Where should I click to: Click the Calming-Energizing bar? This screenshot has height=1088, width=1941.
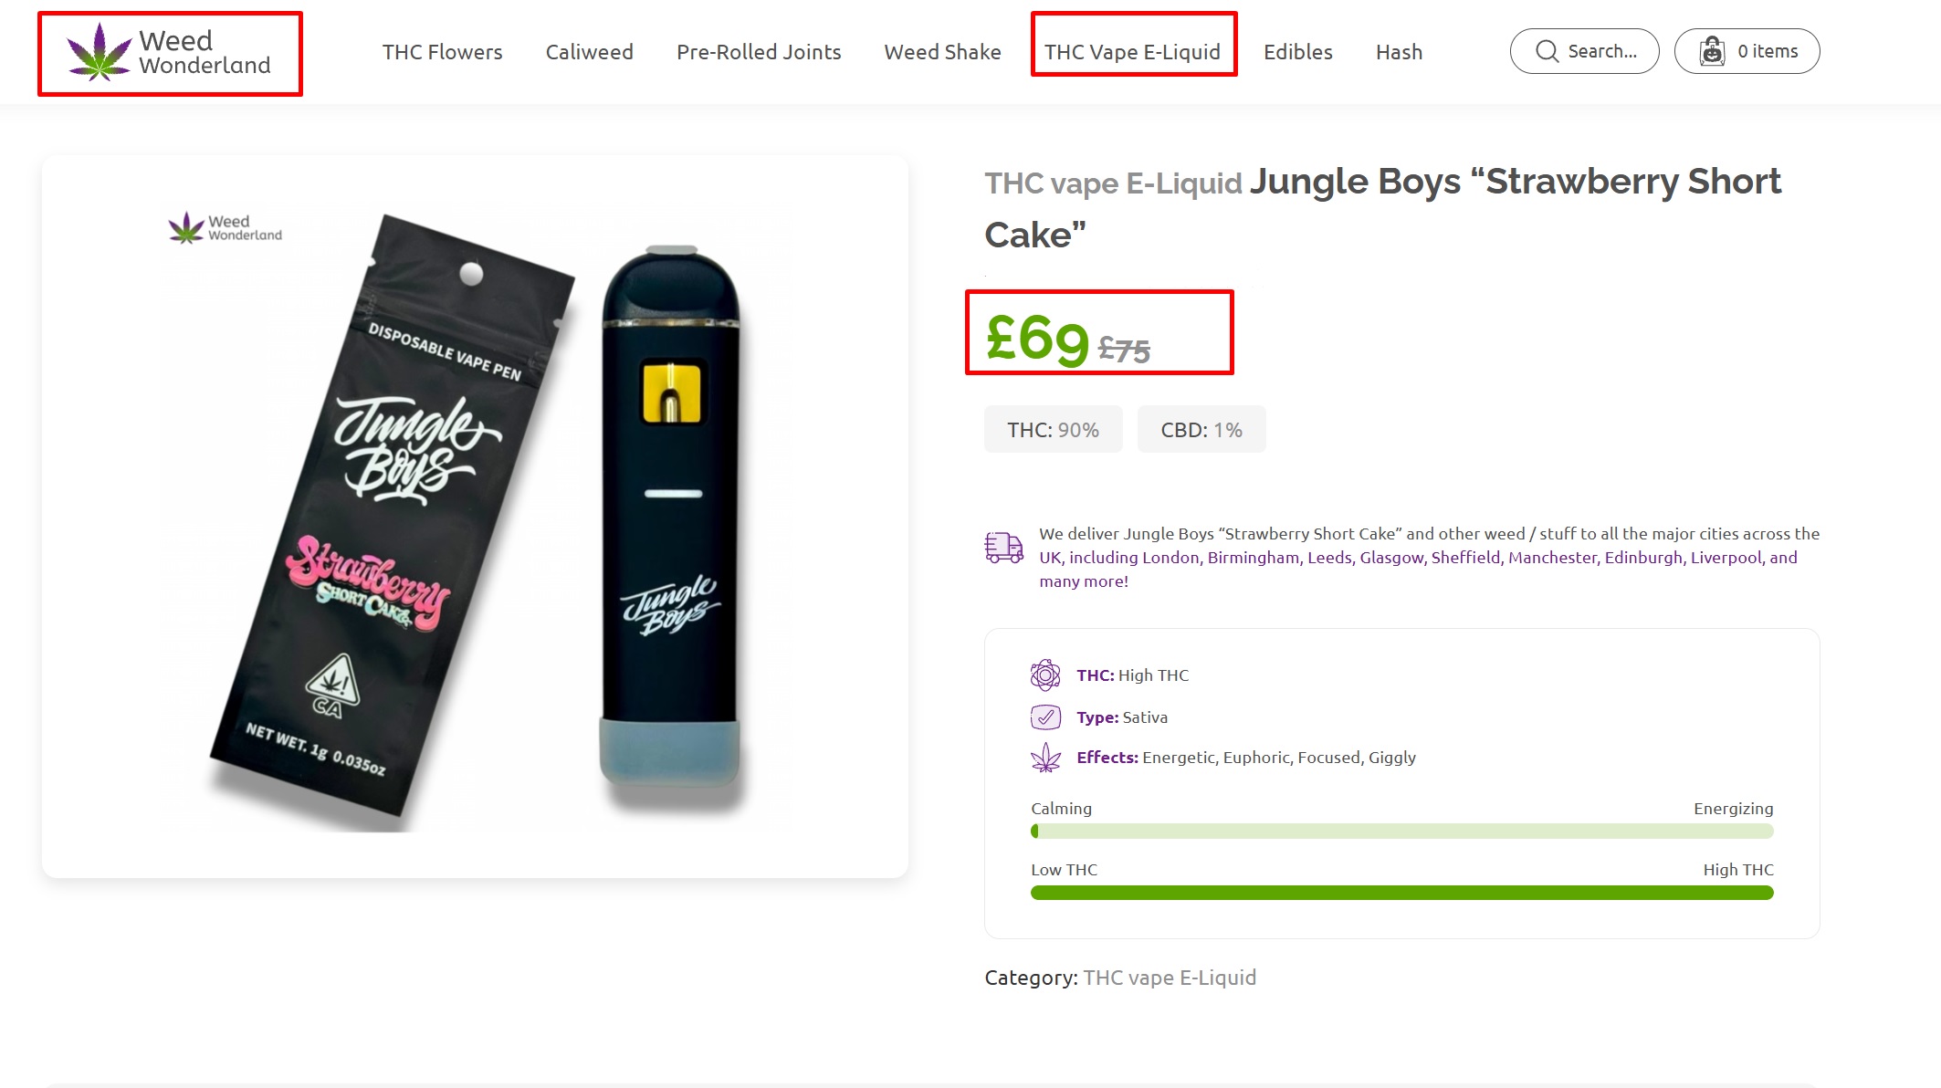tap(1401, 831)
